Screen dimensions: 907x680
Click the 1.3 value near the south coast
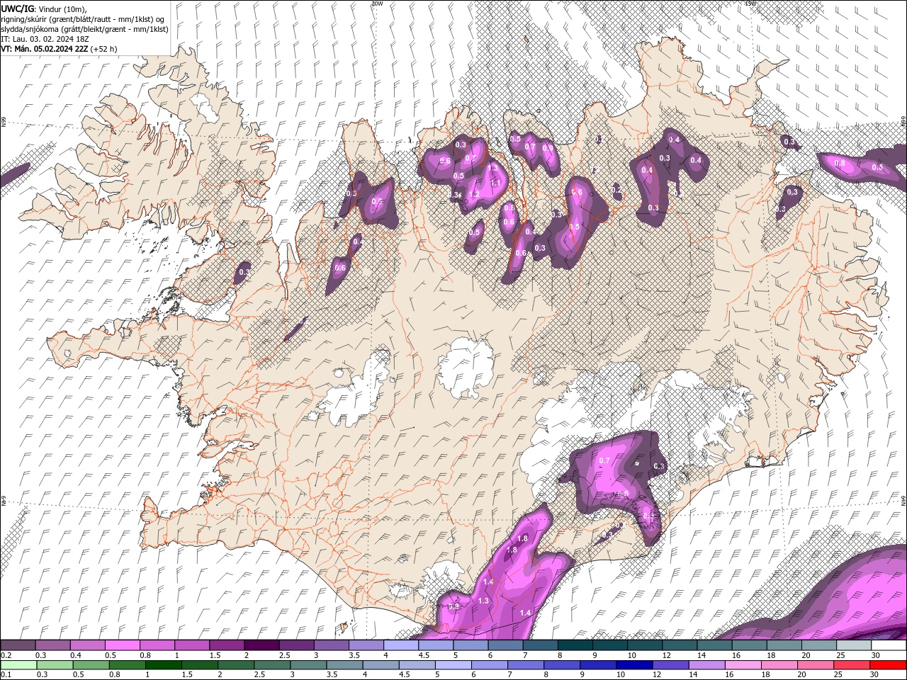click(484, 601)
